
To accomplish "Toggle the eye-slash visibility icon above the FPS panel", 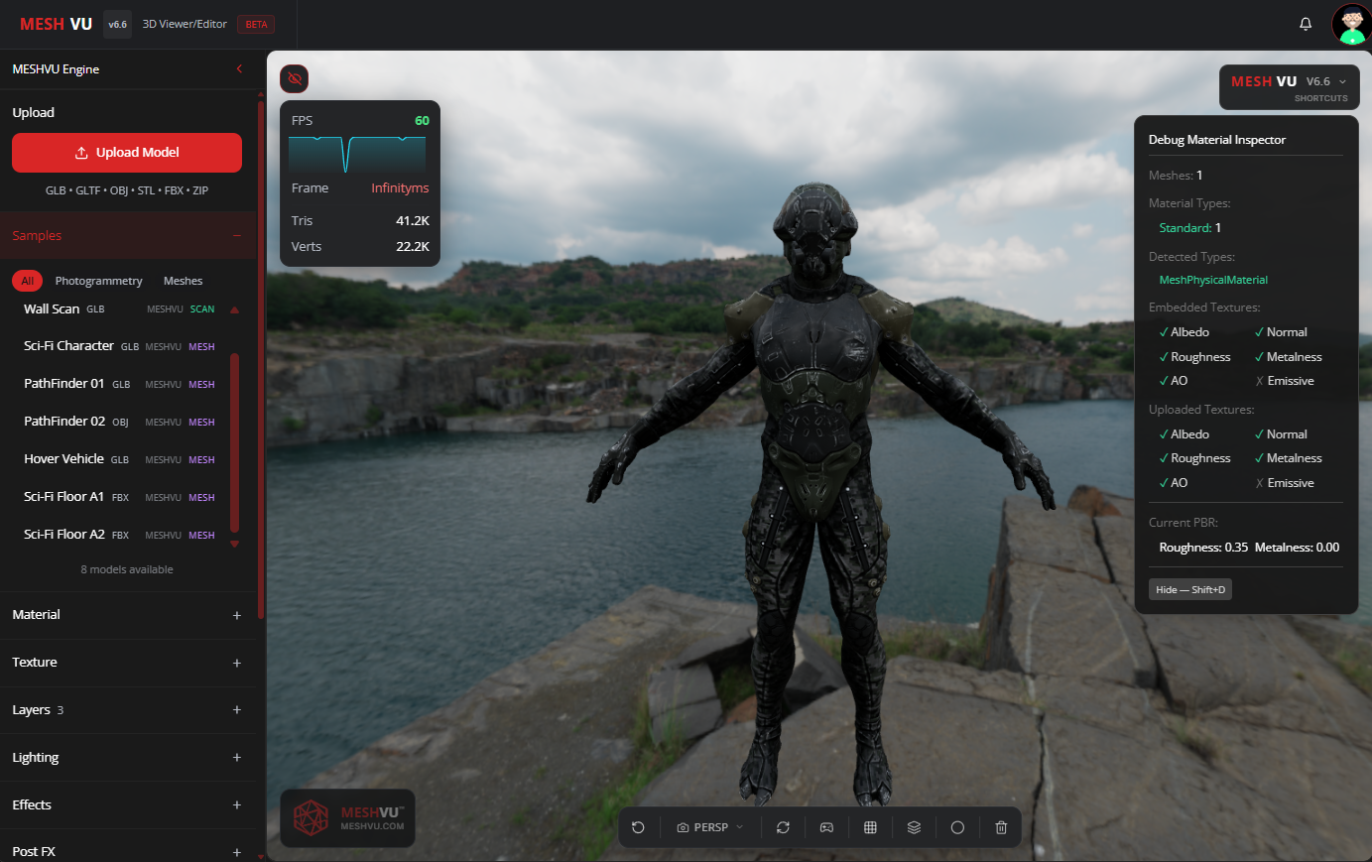I will click(x=294, y=78).
